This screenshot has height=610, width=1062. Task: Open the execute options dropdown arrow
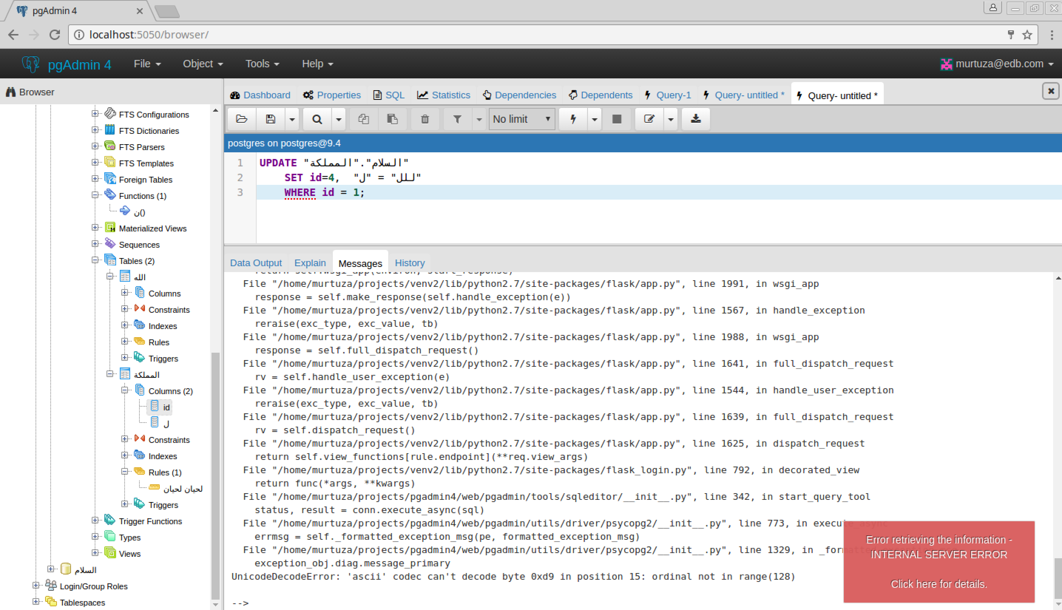pos(595,119)
